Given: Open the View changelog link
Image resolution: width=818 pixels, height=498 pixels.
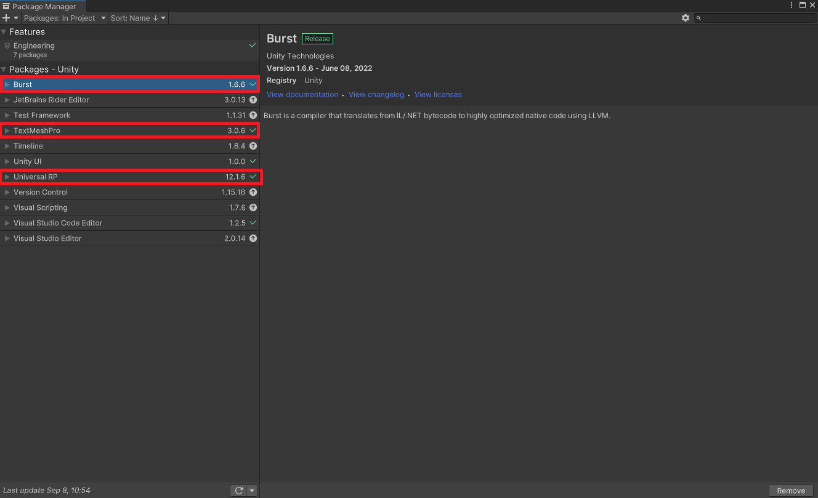Looking at the screenshot, I should (376, 95).
